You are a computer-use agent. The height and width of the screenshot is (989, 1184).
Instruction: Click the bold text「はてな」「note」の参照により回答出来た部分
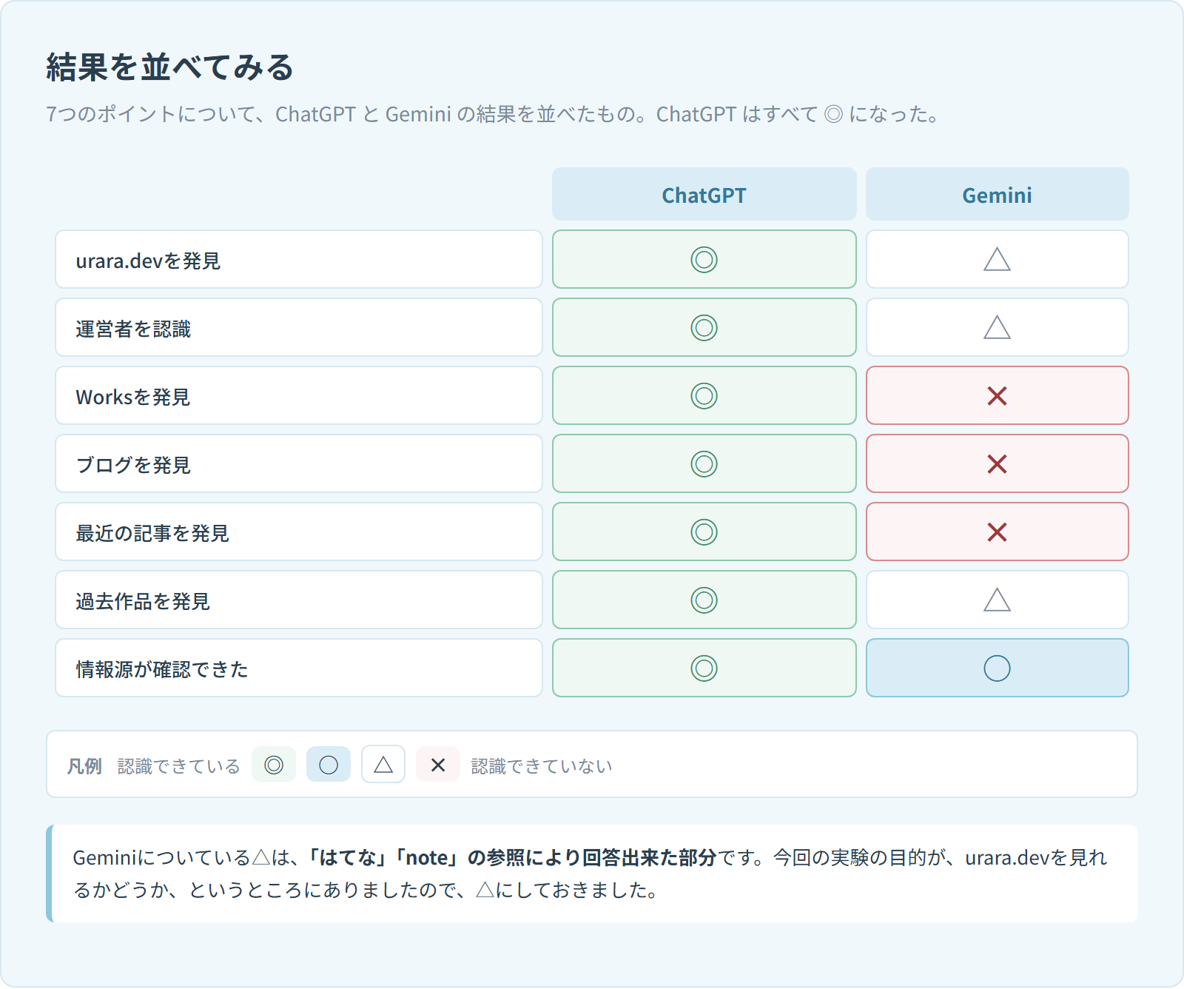[x=512, y=857]
